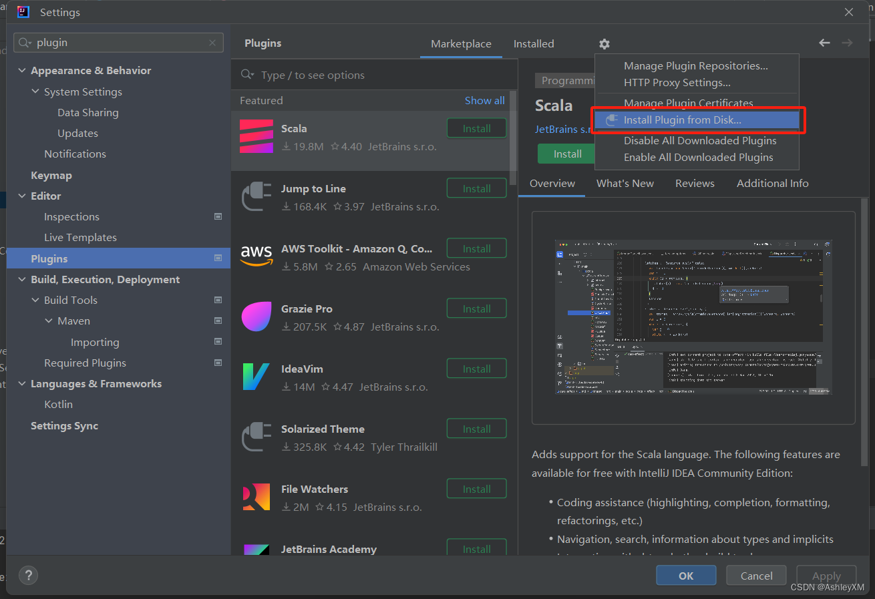
Task: Collapse Build, Execution, Deployment section
Action: click(22, 279)
